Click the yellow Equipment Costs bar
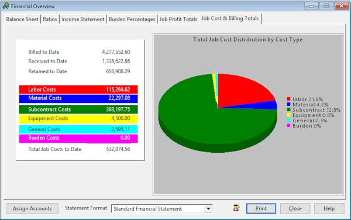 (x=78, y=119)
